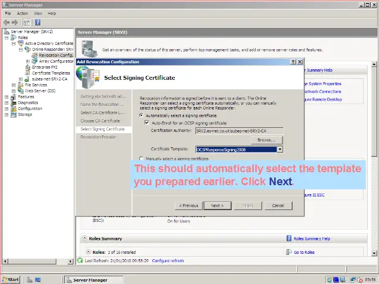Image resolution: width=379 pixels, height=284 pixels.
Task: Expand the Features tree node
Action: (x=7, y=96)
